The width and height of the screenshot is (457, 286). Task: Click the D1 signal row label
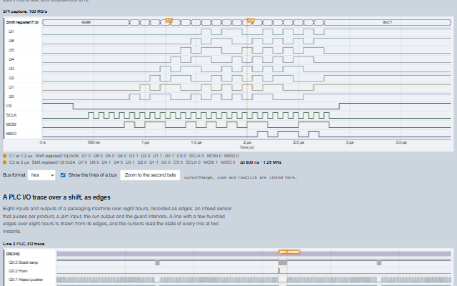[x=11, y=87]
